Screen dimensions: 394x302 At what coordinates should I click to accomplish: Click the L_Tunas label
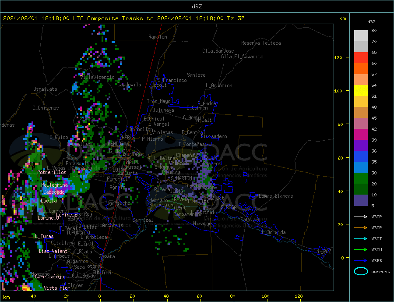point(44,236)
